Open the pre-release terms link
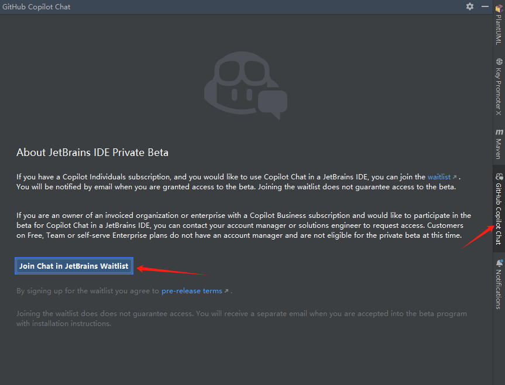505x385 pixels. coord(191,291)
